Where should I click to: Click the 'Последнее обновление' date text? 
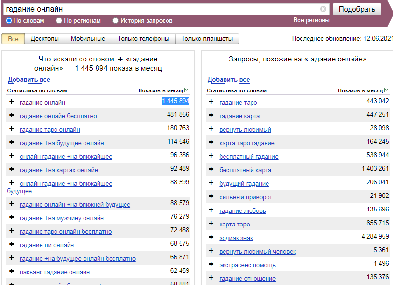click(342, 39)
